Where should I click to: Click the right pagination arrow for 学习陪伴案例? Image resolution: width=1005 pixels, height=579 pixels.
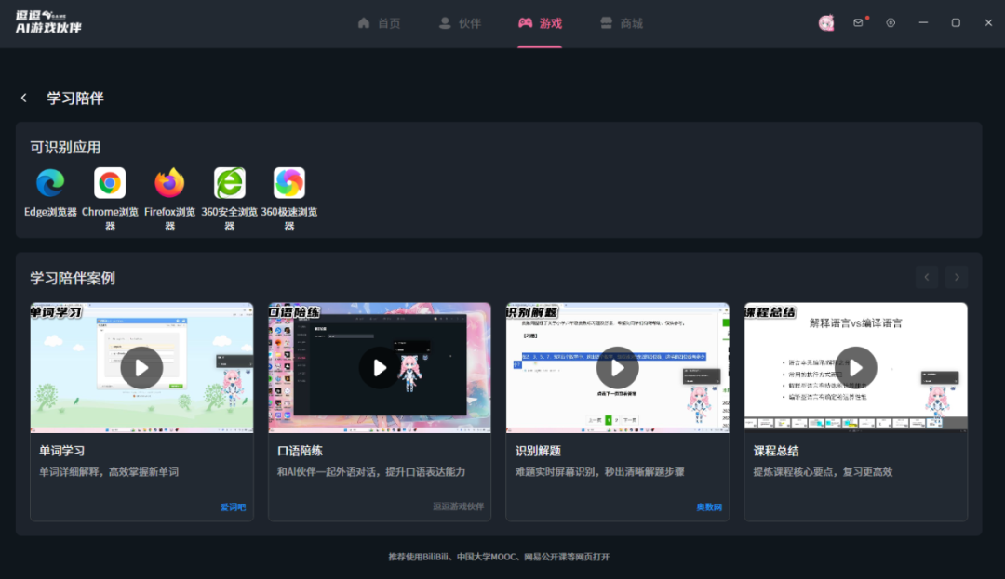click(957, 276)
